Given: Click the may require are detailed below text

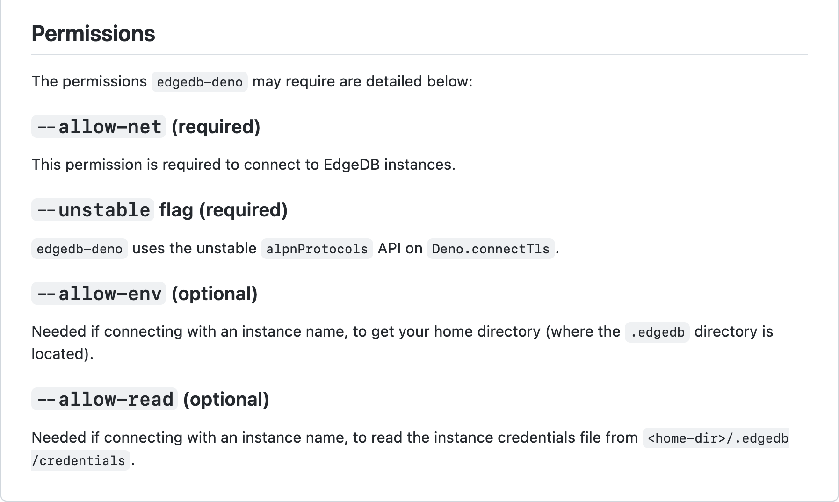Looking at the screenshot, I should click(x=362, y=81).
